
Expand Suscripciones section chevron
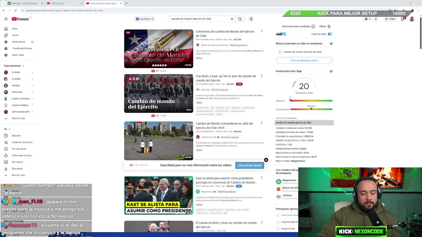point(23,66)
